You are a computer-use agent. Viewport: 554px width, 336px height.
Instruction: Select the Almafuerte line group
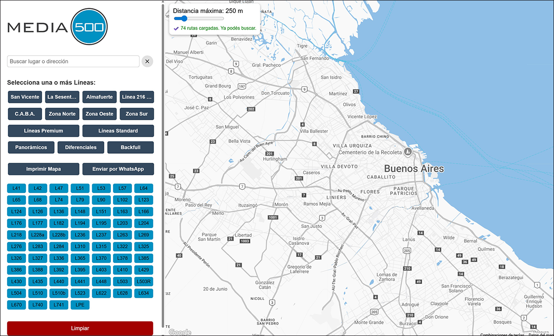[100, 97]
